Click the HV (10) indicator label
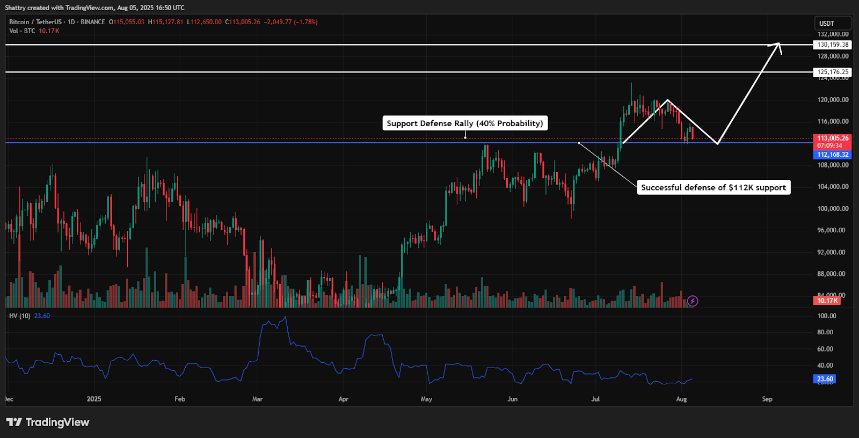 point(20,316)
